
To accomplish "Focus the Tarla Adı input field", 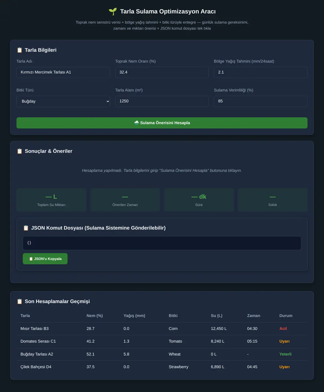I will click(63, 72).
